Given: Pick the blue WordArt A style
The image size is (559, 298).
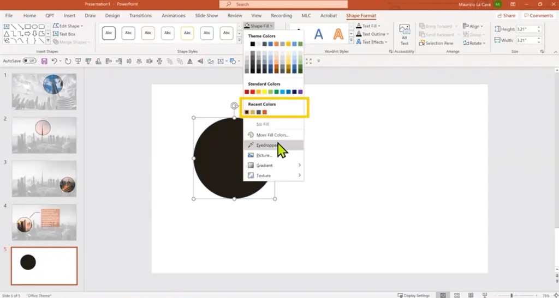Looking at the screenshot, I should 318,34.
